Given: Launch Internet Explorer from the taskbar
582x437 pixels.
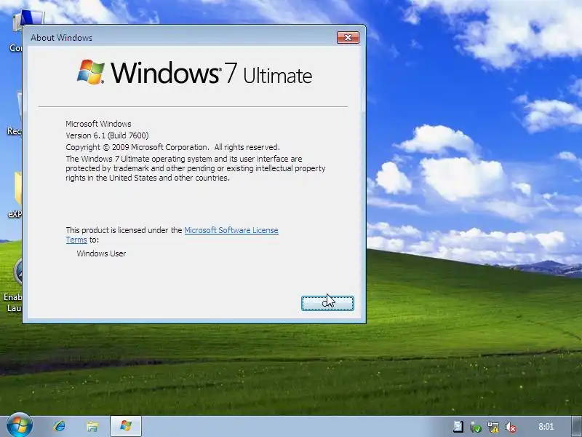Looking at the screenshot, I should click(60, 426).
